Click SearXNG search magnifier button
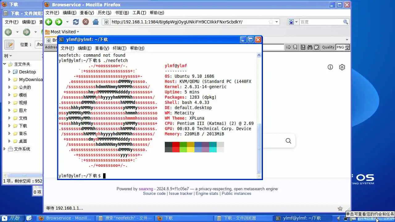This screenshot has height=222, width=395. tap(288, 141)
